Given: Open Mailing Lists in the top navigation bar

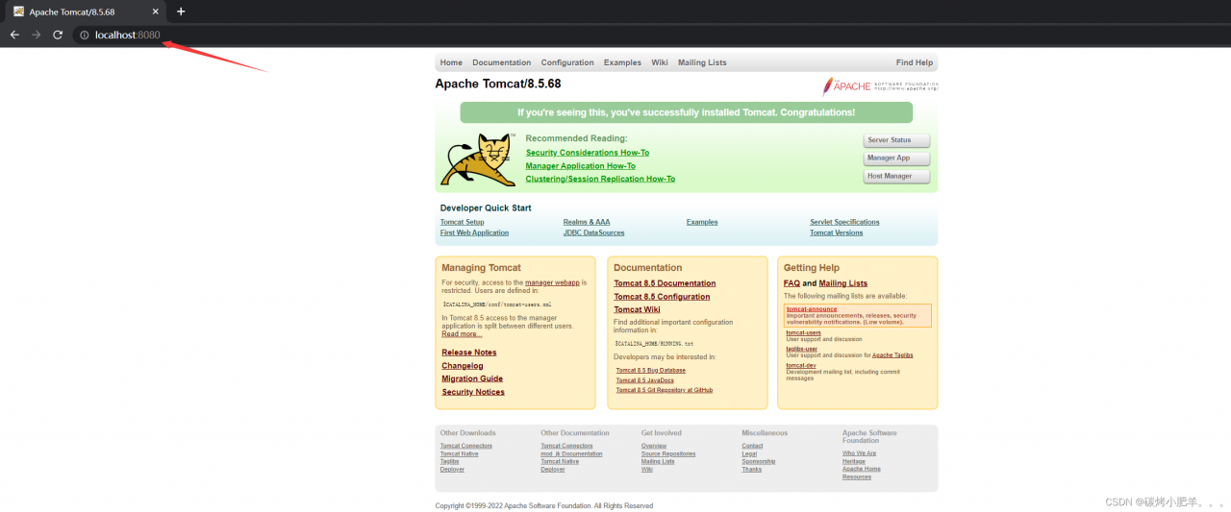Looking at the screenshot, I should 702,62.
